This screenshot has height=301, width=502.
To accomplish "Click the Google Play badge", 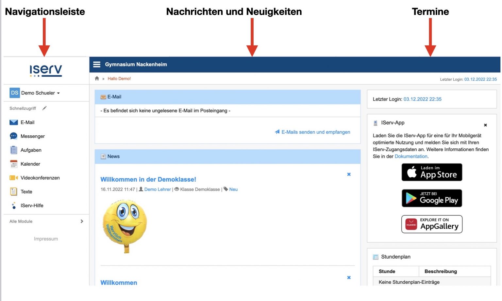I will (x=432, y=198).
